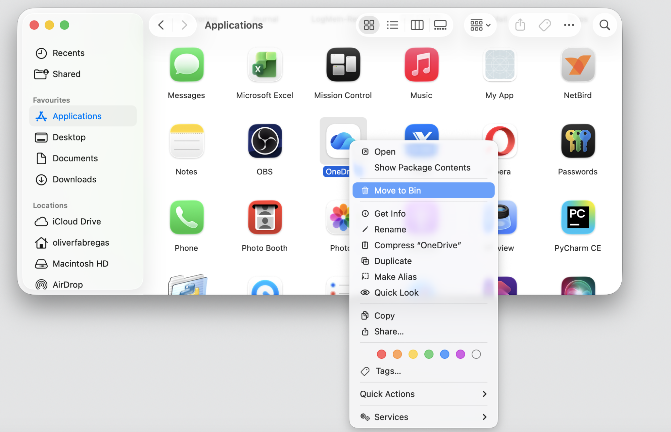Select the Microsoft Excel app icon
Screen dimensions: 671x432
[265, 65]
